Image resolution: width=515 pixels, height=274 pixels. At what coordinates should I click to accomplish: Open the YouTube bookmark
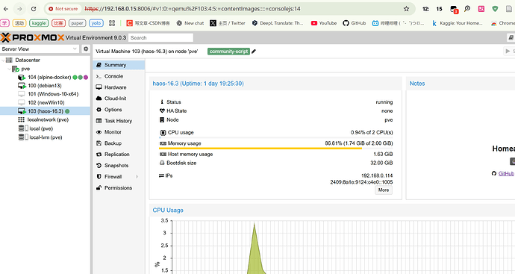(x=324, y=23)
